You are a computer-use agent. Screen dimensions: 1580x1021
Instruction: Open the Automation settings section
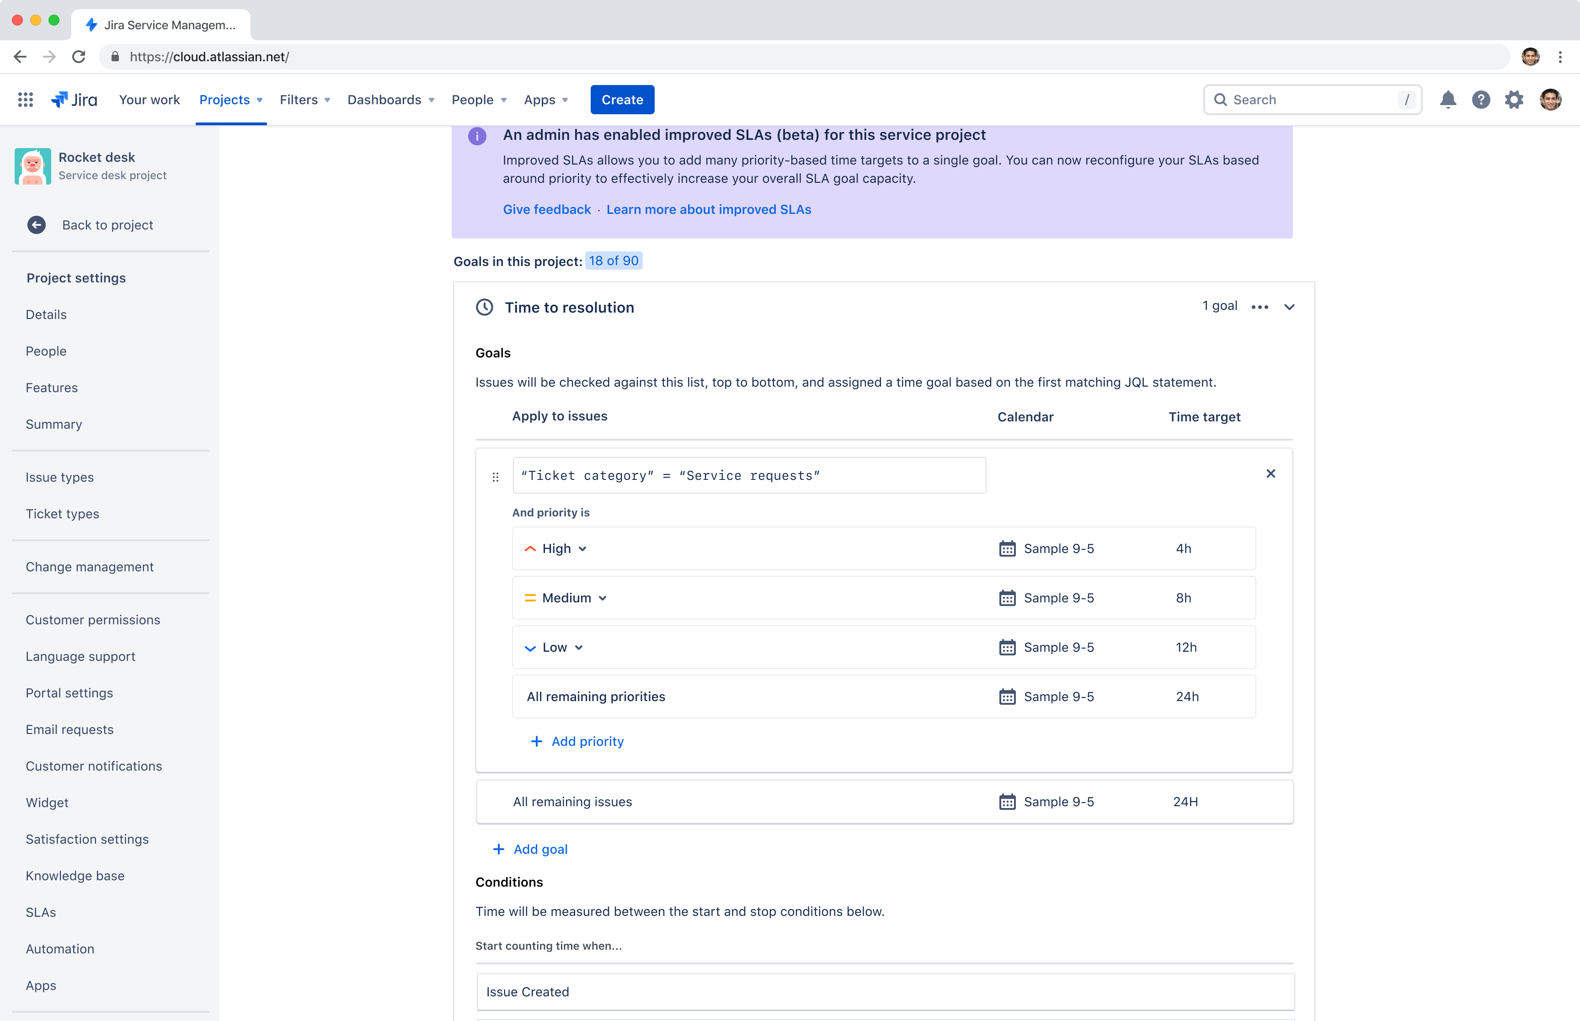pyautogui.click(x=60, y=948)
